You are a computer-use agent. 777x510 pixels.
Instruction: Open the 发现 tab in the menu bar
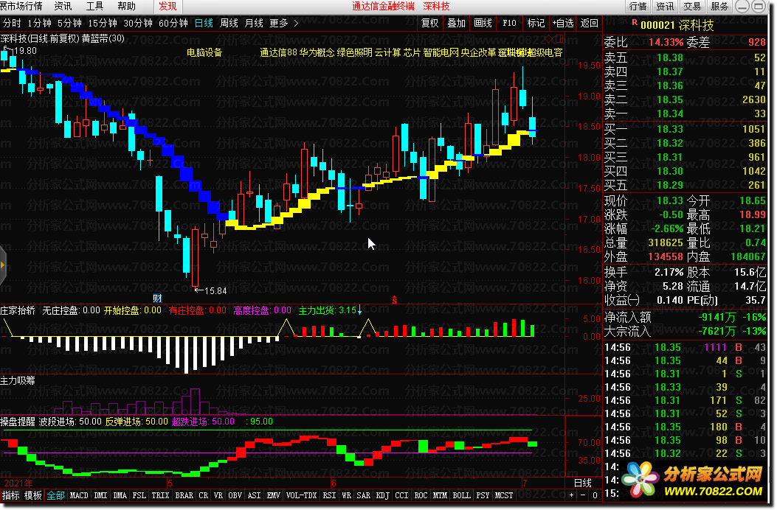click(168, 7)
